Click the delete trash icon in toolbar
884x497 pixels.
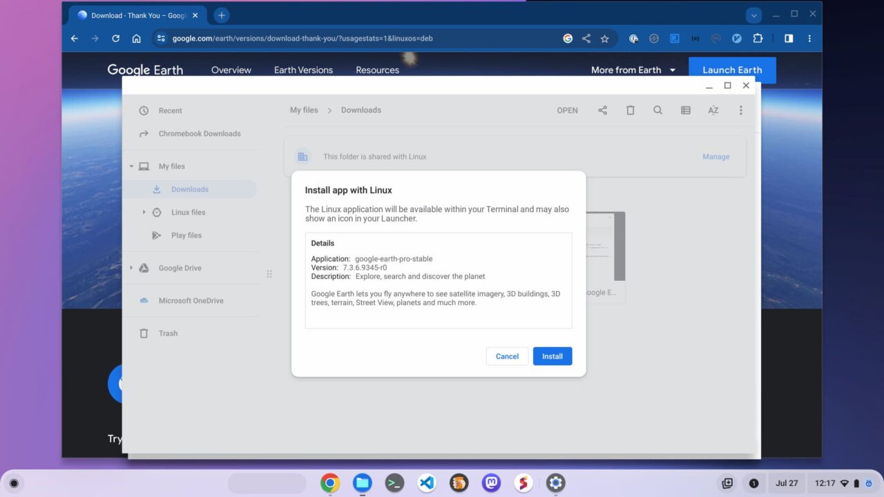[630, 110]
